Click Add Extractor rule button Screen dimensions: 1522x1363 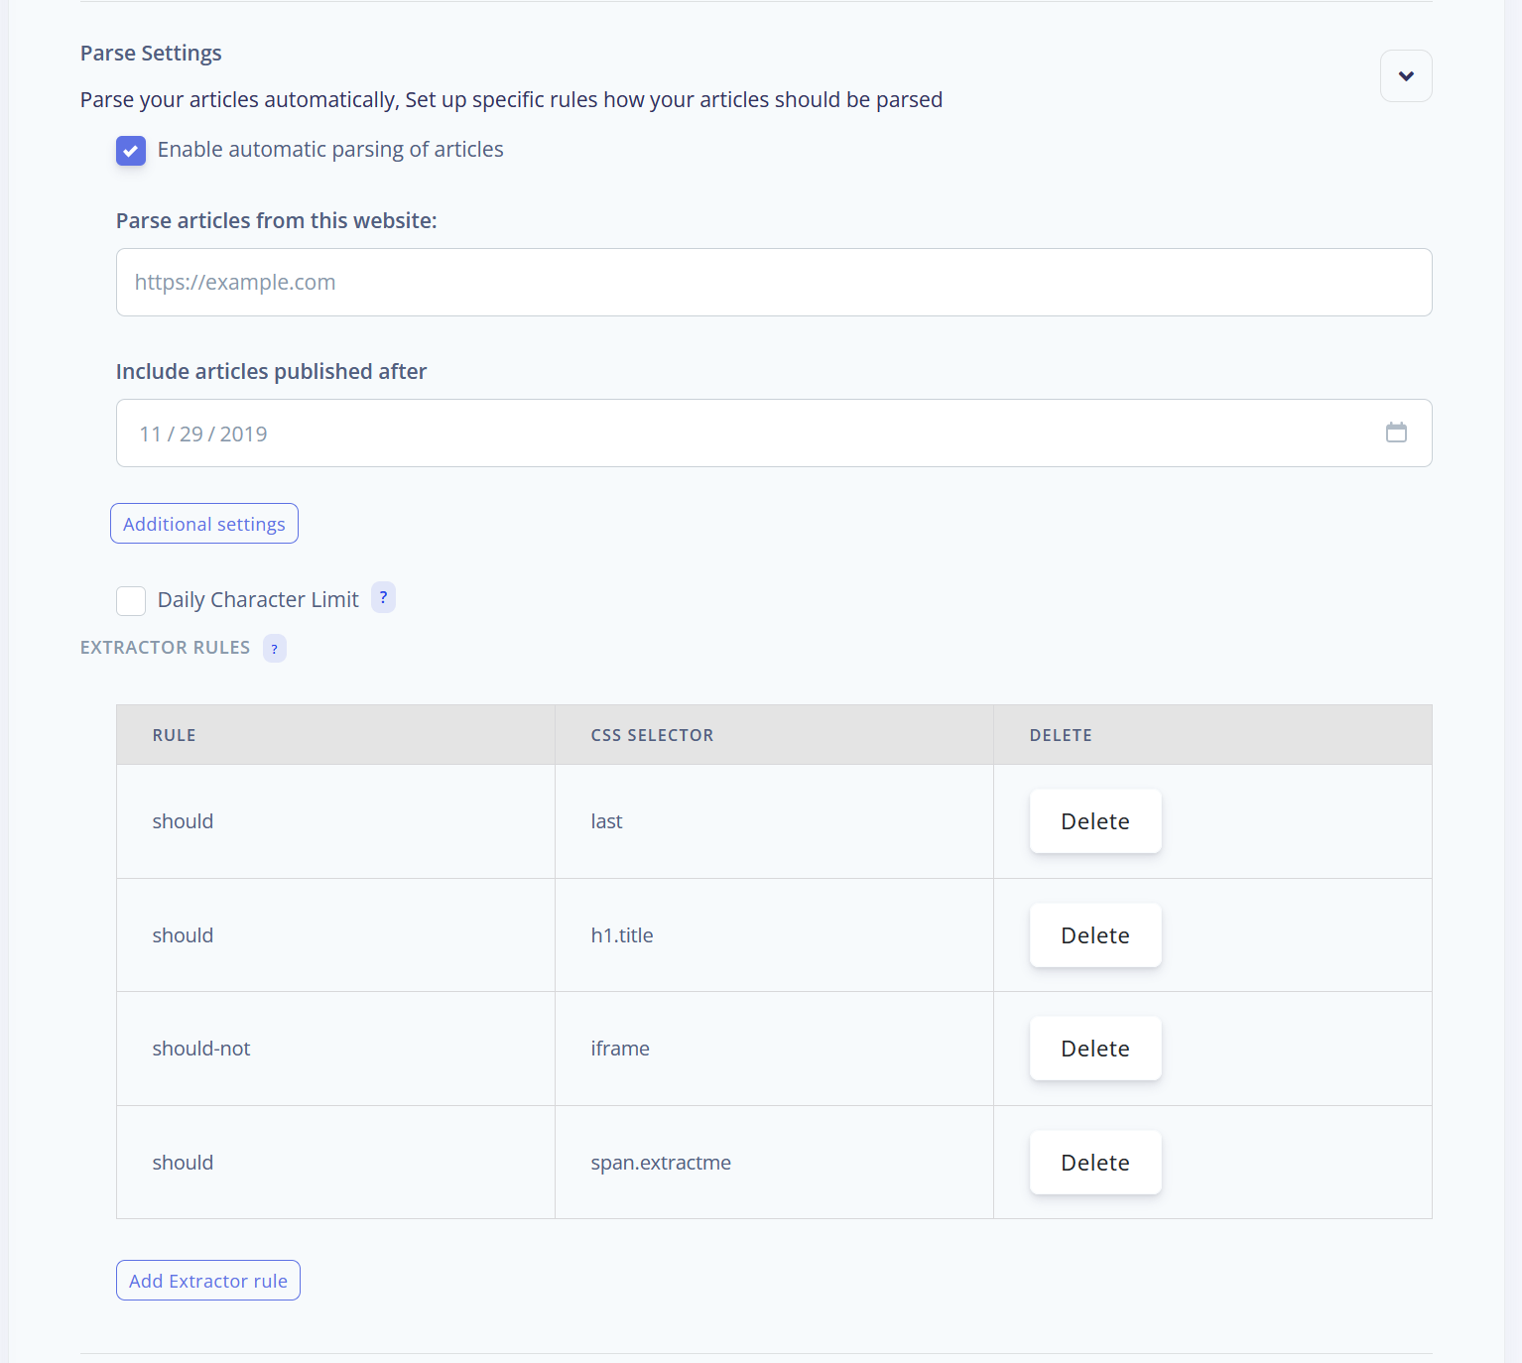[x=208, y=1281]
